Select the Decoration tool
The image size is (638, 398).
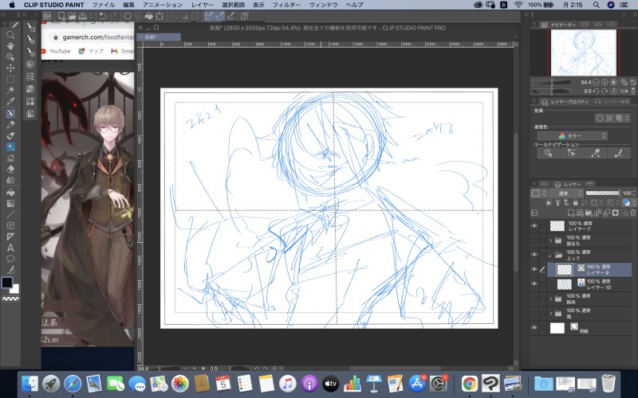[10, 158]
